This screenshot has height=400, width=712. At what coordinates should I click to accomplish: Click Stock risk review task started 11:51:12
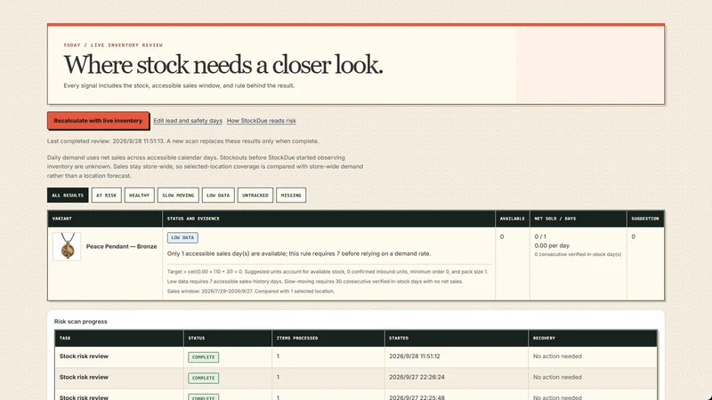[x=84, y=356]
